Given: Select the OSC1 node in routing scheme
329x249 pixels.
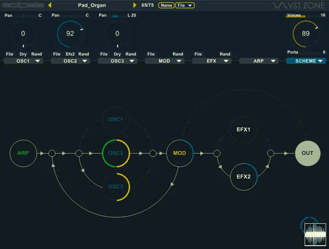Looking at the screenshot, I should click(x=116, y=119).
